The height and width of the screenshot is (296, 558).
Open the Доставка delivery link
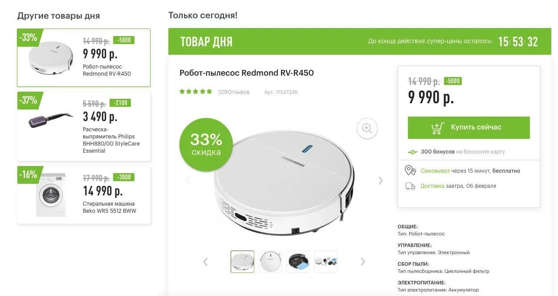[432, 186]
